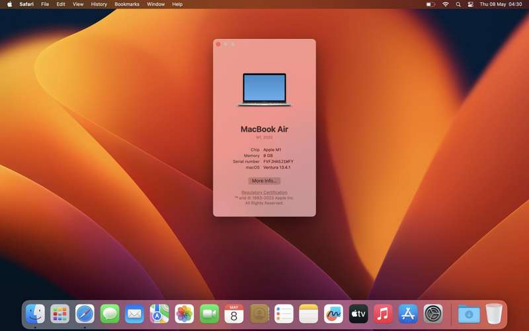
Task: Open the App Store icon
Action: [408, 314]
